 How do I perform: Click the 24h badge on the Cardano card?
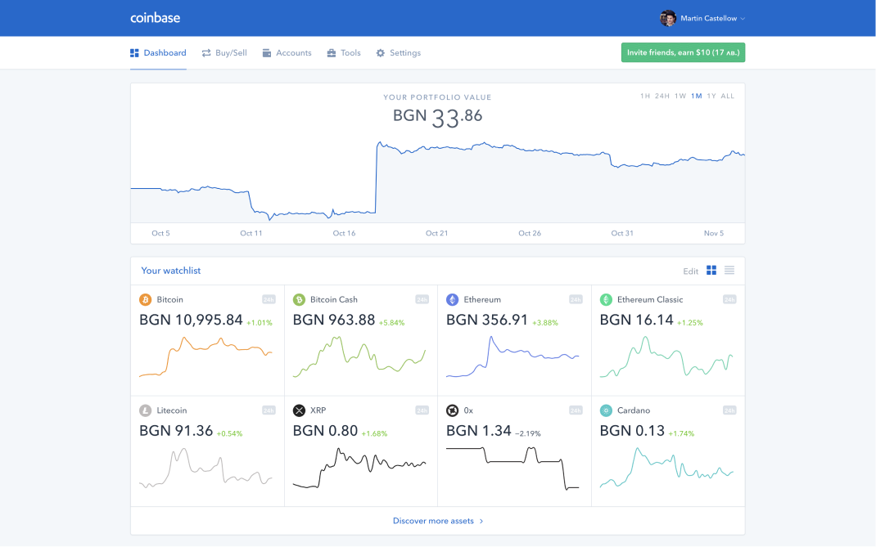tap(729, 410)
